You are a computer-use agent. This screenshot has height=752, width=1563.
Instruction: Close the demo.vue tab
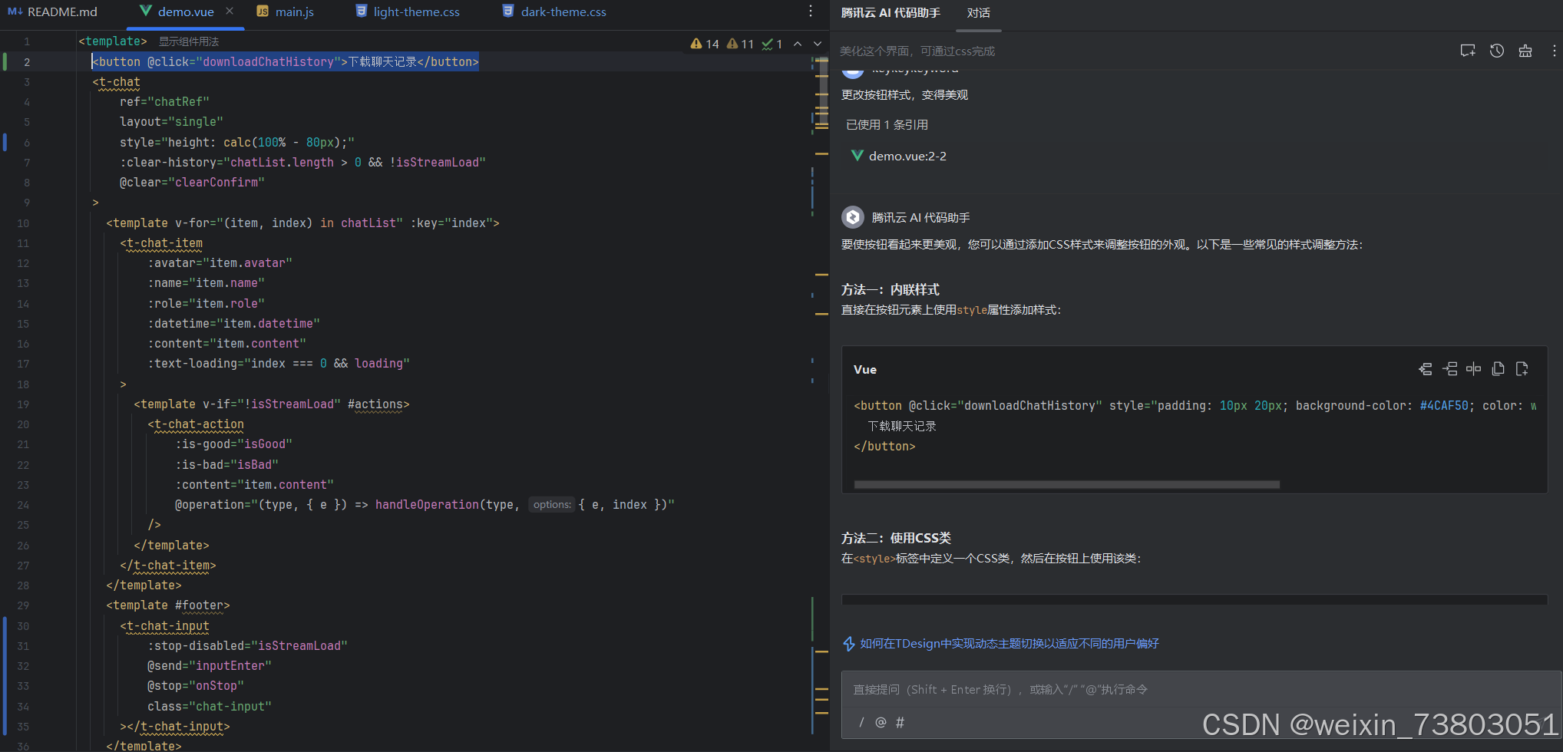pos(230,12)
